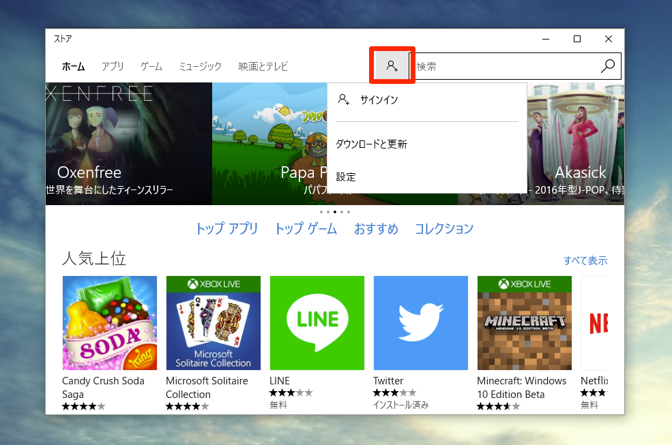Click すべて表示 to show all
The image size is (672, 445).
pos(585,260)
